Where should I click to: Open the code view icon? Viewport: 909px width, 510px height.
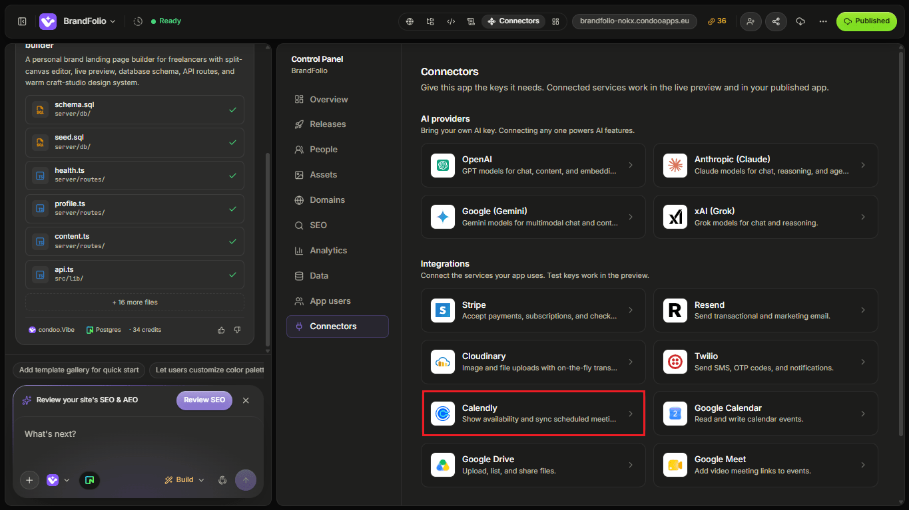click(x=451, y=21)
